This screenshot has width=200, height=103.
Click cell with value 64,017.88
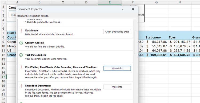tap(156, 50)
